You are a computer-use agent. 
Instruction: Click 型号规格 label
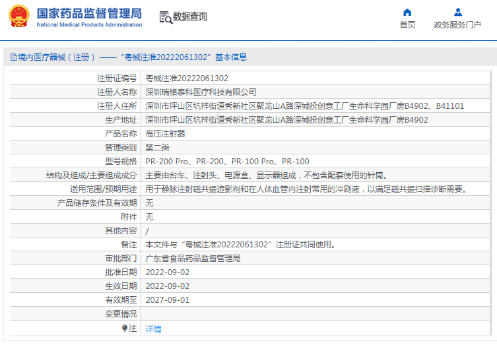tap(121, 162)
